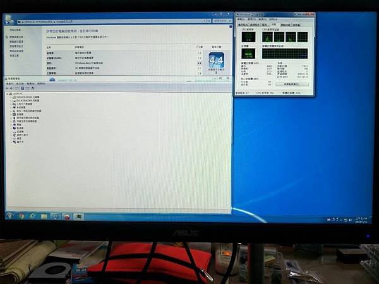Switch to 使用者 tab in Task Manager
379x284 pixels.
tap(296, 25)
